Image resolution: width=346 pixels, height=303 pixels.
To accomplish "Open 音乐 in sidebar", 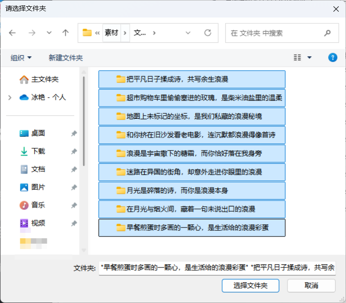I will (32, 205).
